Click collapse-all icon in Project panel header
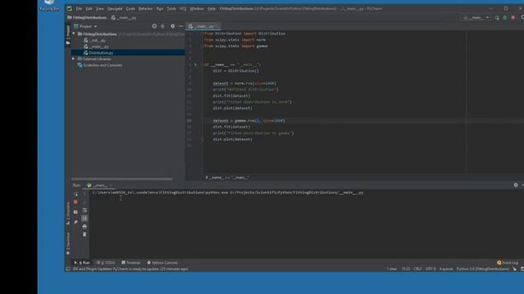 pos(163,26)
